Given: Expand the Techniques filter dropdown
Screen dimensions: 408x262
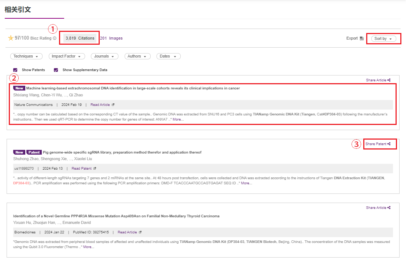Looking at the screenshot, I should pyautogui.click(x=26, y=56).
